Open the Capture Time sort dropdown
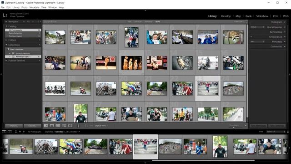 click(x=101, y=126)
